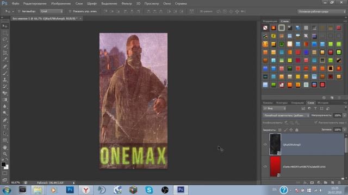Open the layer blend mode dropdown
This screenshot has height=195, width=348.
click(x=286, y=115)
